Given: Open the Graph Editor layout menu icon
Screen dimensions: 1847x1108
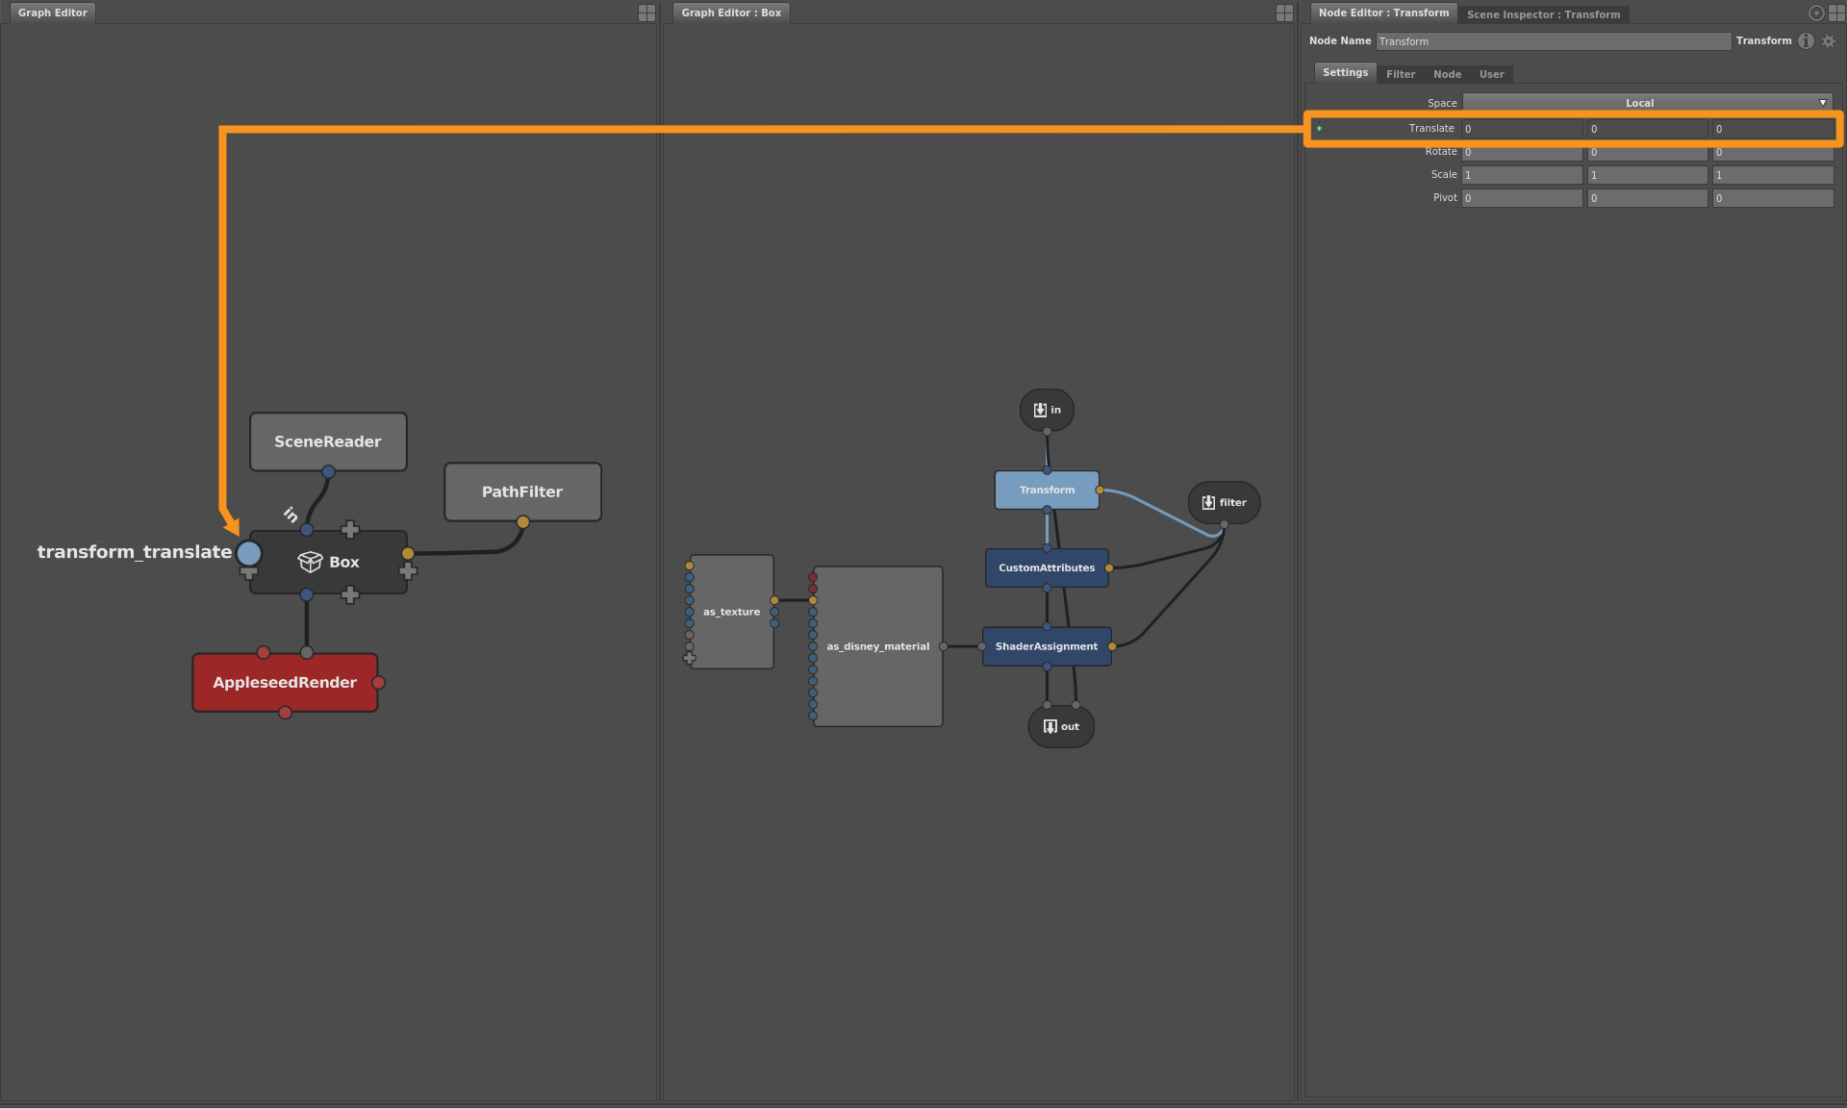Looking at the screenshot, I should coord(645,13).
